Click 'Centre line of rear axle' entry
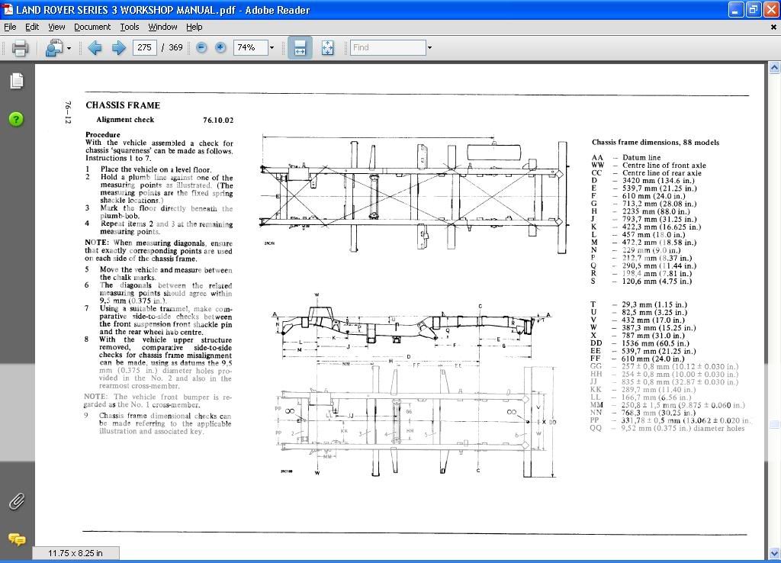Screen dimensions: 781x563 662,173
